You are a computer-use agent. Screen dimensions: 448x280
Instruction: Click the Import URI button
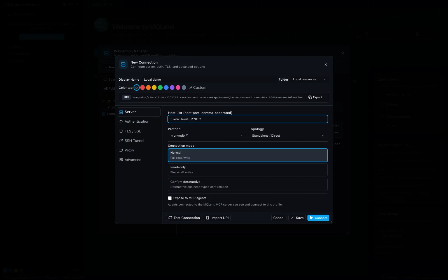(217, 218)
